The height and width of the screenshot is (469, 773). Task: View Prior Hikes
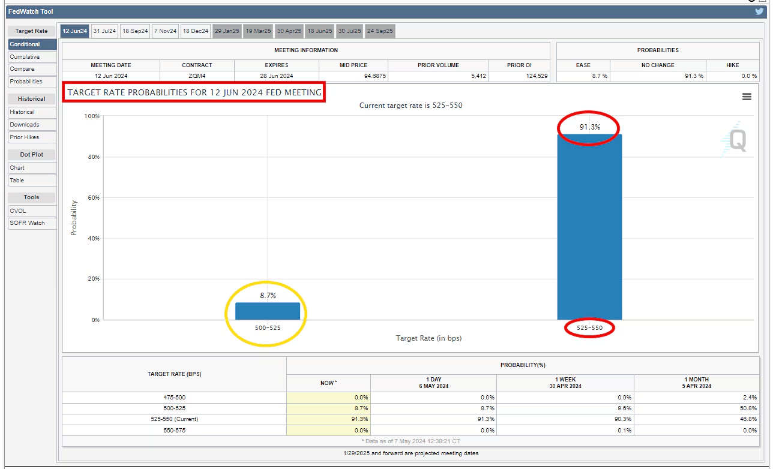[x=32, y=137]
